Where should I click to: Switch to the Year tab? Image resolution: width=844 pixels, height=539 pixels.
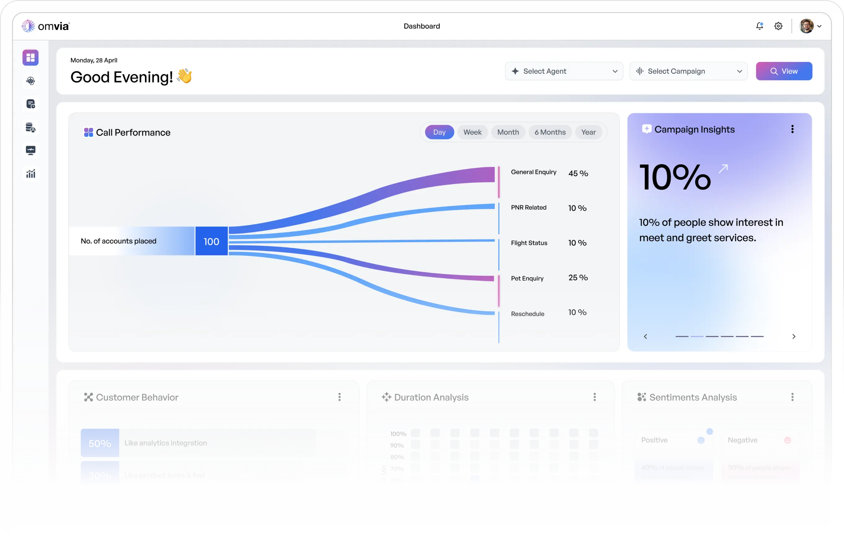point(588,132)
